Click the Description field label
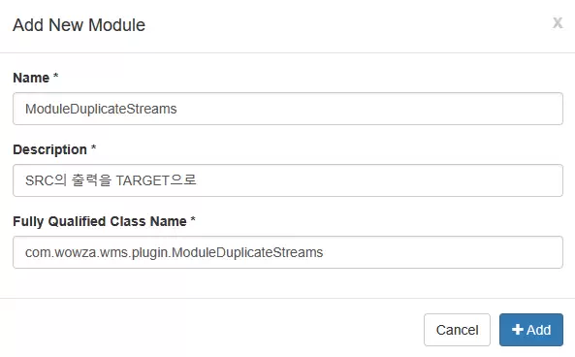Screen dimensions: 575x357 [49, 149]
